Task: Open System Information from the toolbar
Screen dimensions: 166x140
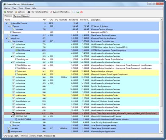Action: [60, 12]
